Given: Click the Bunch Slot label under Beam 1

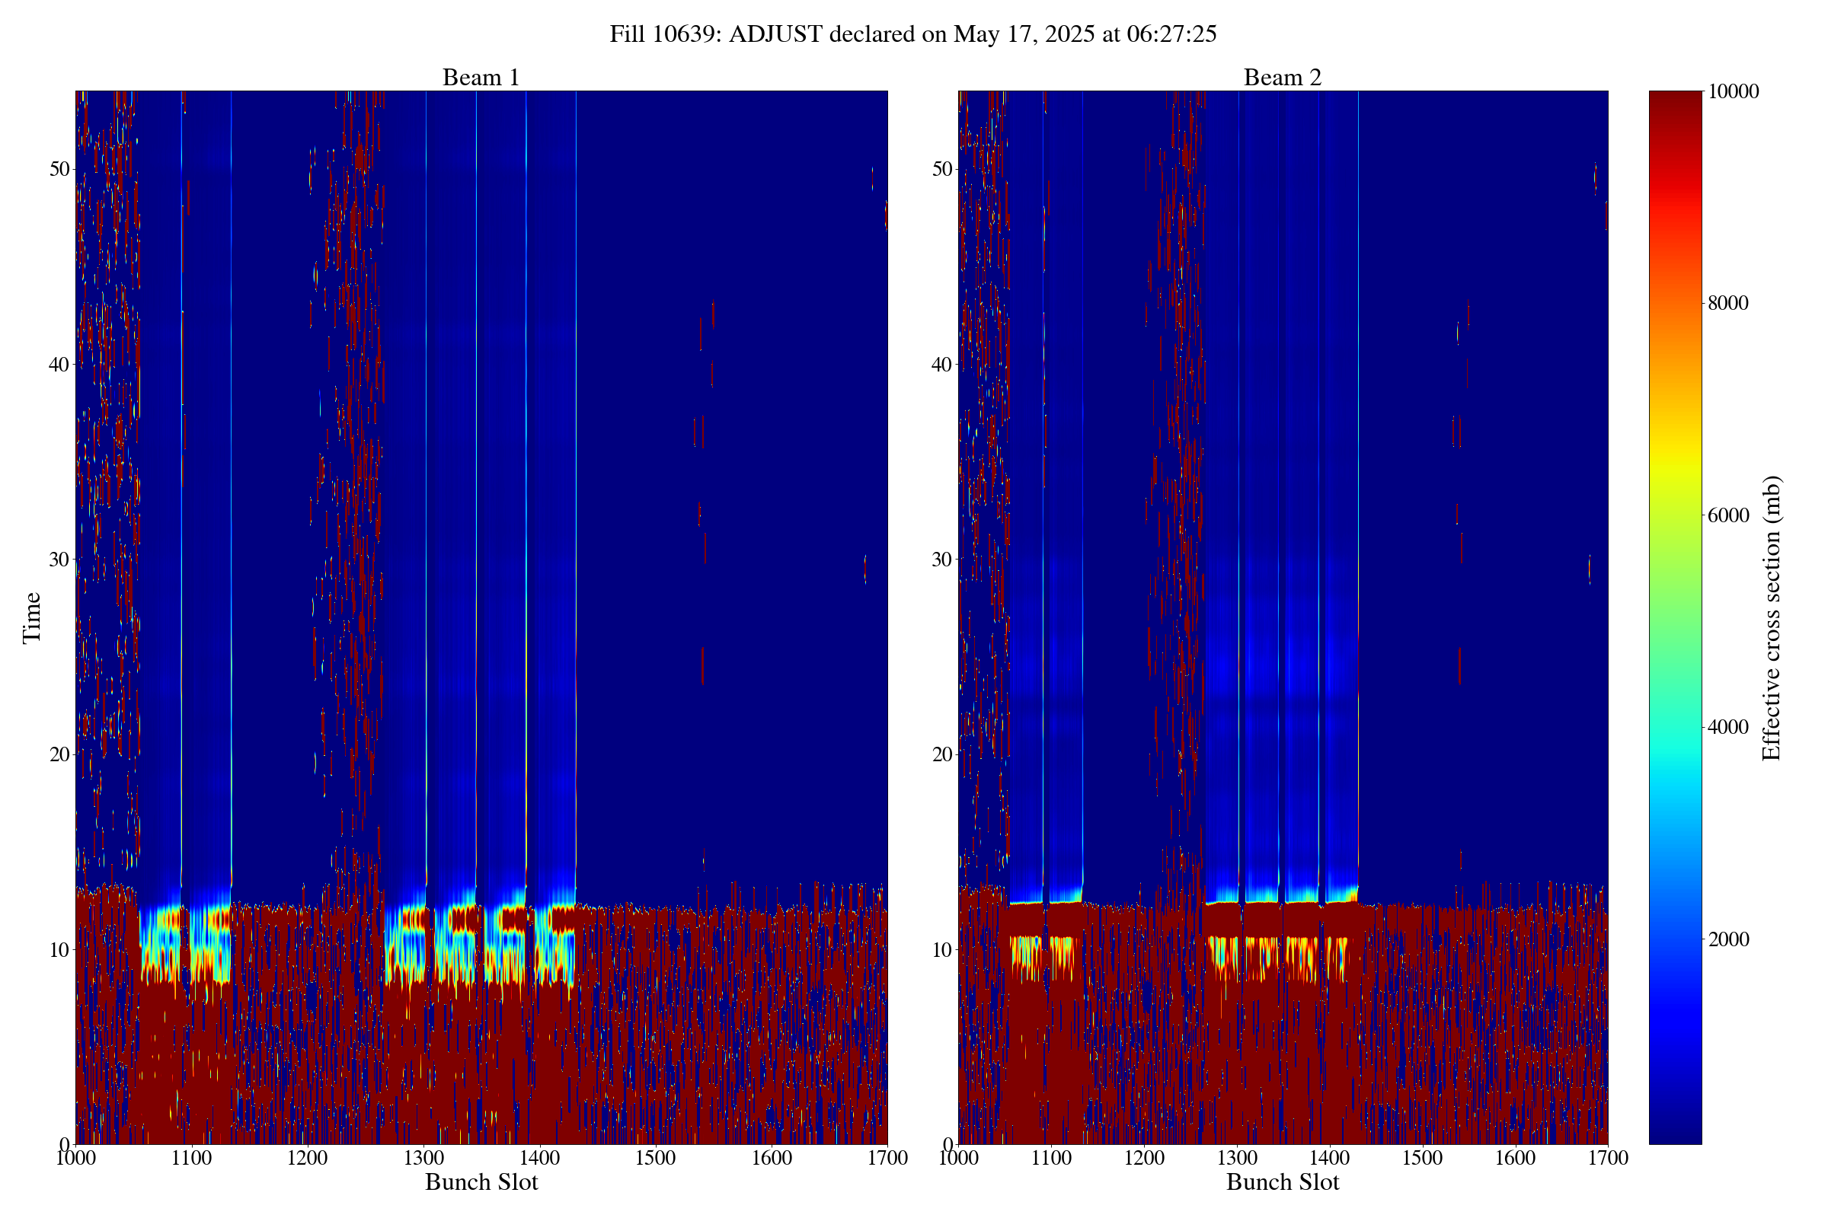Looking at the screenshot, I should pos(481,1182).
